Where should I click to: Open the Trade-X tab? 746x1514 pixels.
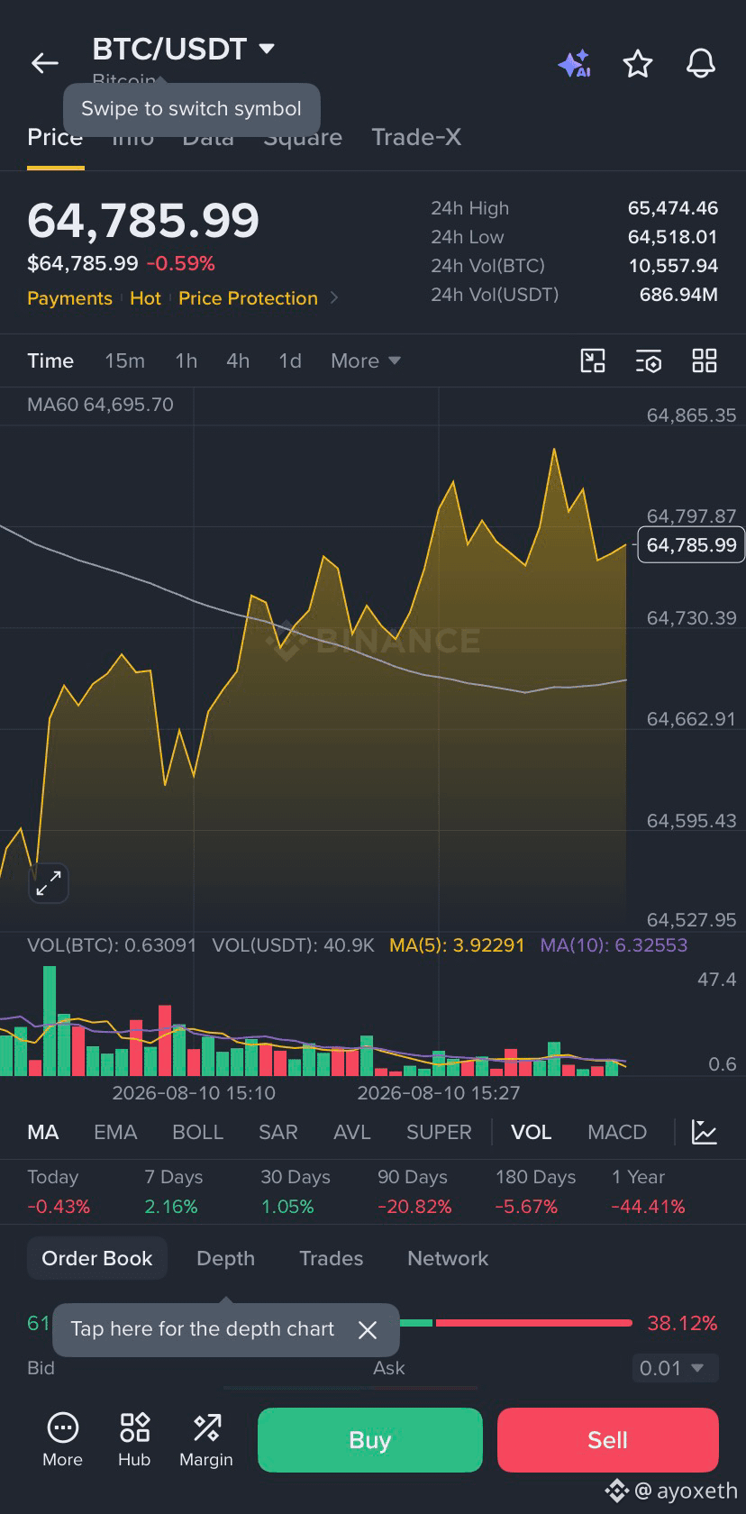pos(416,137)
